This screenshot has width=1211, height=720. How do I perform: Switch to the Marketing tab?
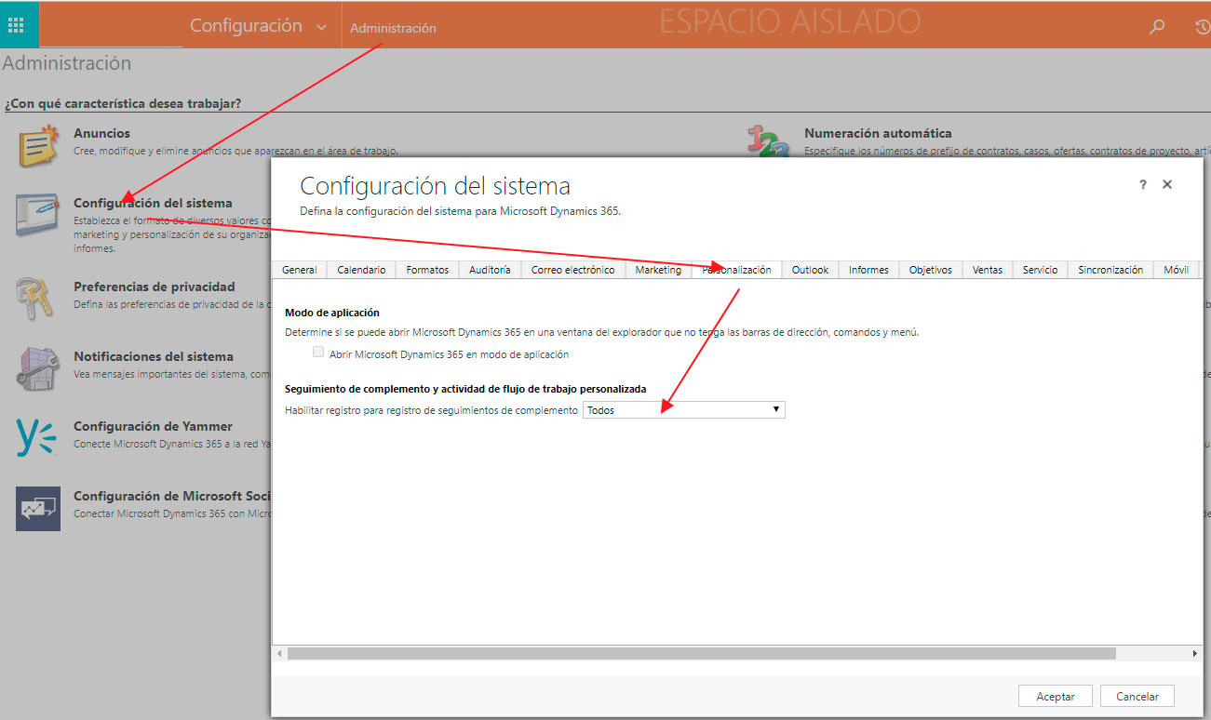click(x=658, y=270)
